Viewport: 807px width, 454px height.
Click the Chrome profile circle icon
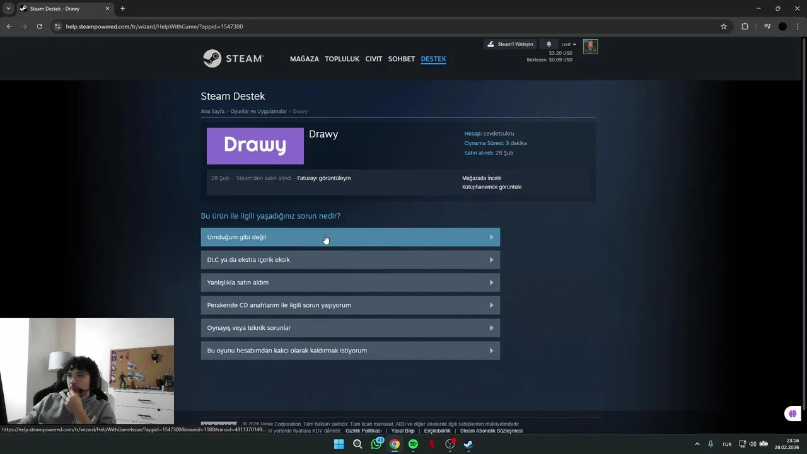782,26
